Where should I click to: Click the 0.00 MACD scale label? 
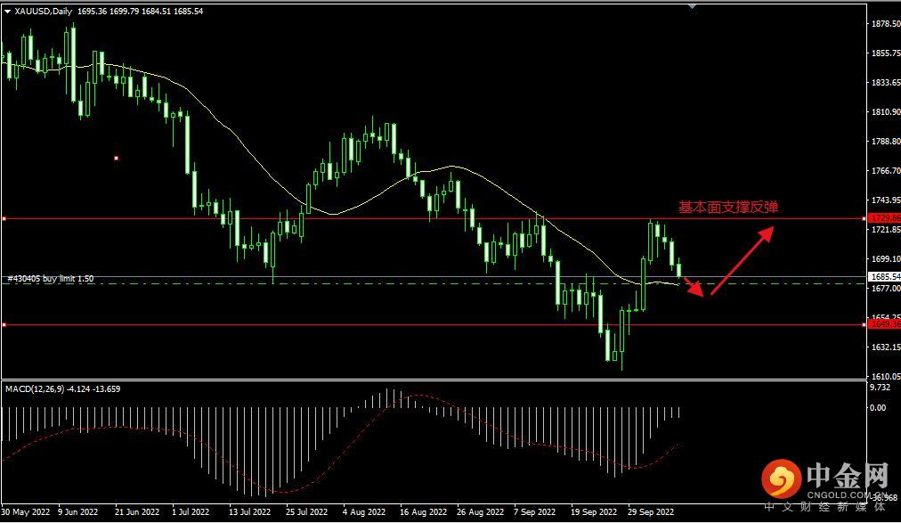(x=878, y=408)
